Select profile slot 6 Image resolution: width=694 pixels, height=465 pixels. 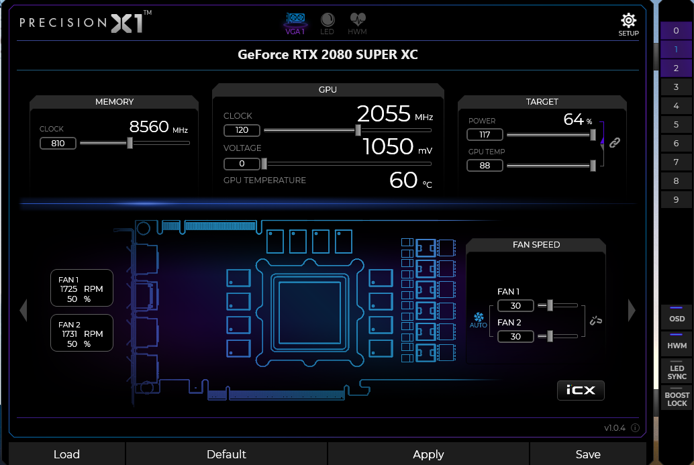point(676,144)
